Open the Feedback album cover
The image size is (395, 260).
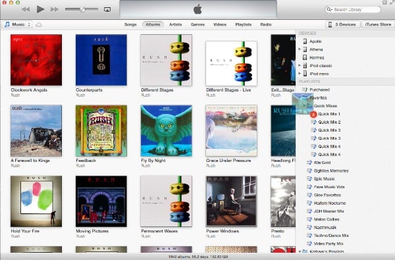click(x=101, y=130)
